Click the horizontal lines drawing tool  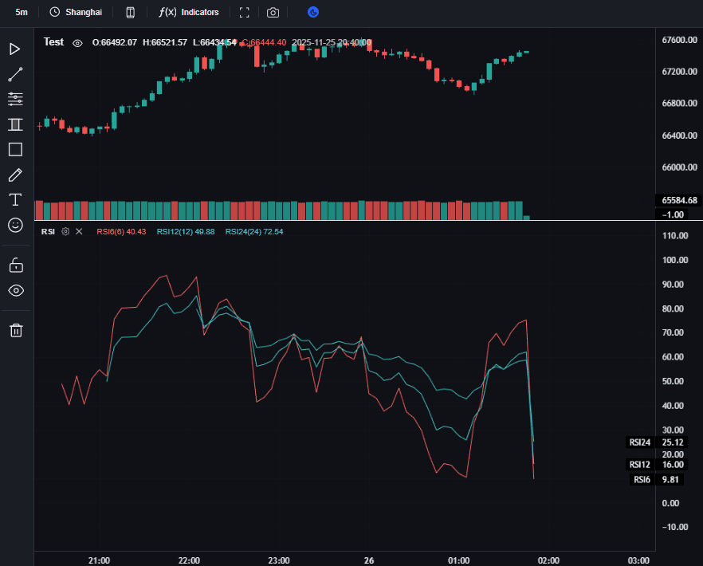[15, 100]
